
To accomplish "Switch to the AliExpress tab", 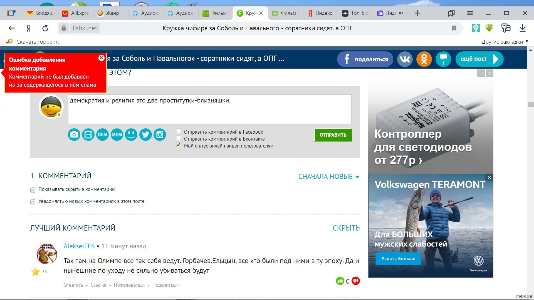I will [76, 13].
